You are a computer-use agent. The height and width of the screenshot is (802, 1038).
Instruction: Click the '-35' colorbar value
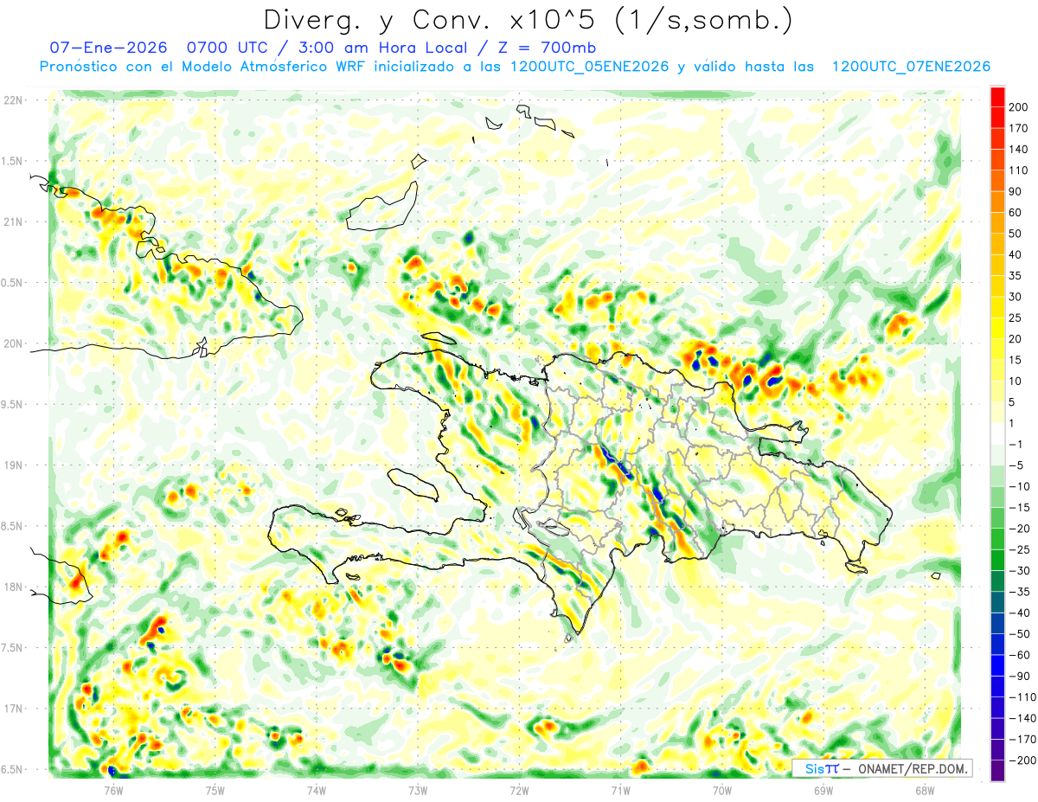(1018, 592)
